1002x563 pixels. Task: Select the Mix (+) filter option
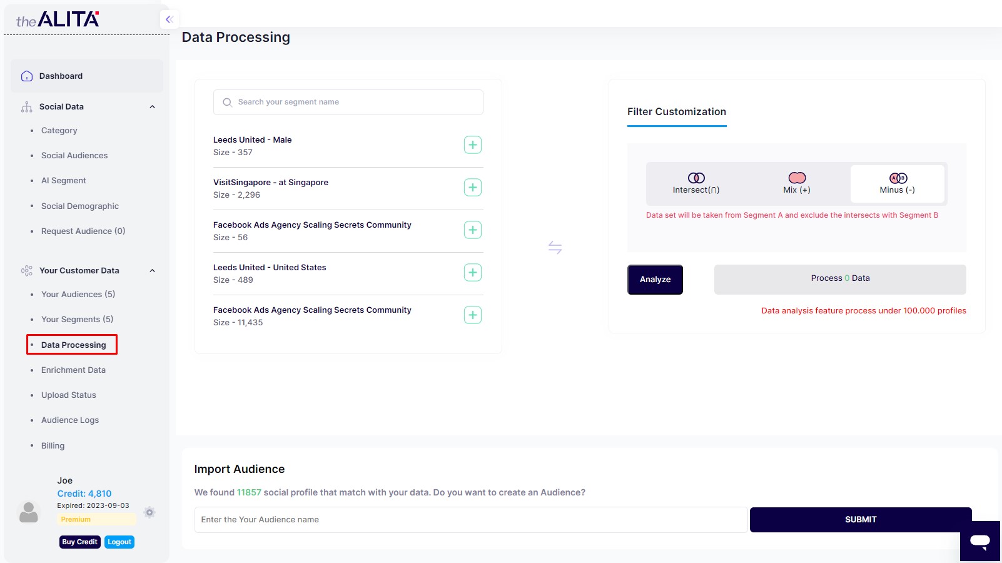(x=797, y=184)
